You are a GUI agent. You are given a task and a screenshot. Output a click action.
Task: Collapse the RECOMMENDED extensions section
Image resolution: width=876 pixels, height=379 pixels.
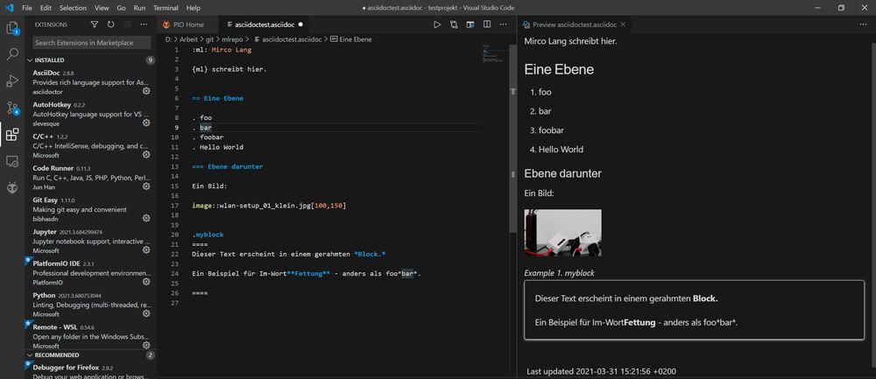(54, 355)
